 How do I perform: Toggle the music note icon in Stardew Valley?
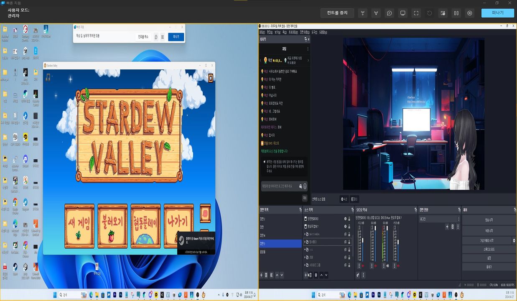pos(48,77)
